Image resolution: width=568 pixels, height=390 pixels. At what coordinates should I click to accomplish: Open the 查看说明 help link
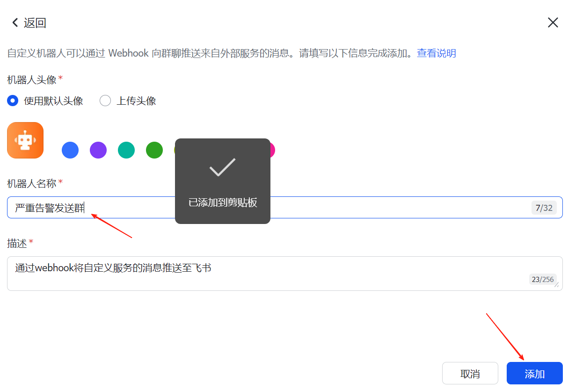(437, 53)
